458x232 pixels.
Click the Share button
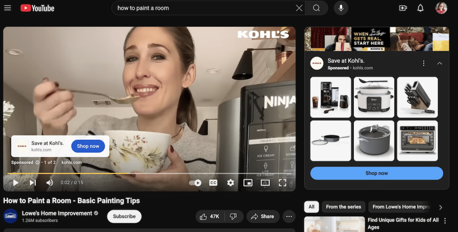pyautogui.click(x=263, y=216)
